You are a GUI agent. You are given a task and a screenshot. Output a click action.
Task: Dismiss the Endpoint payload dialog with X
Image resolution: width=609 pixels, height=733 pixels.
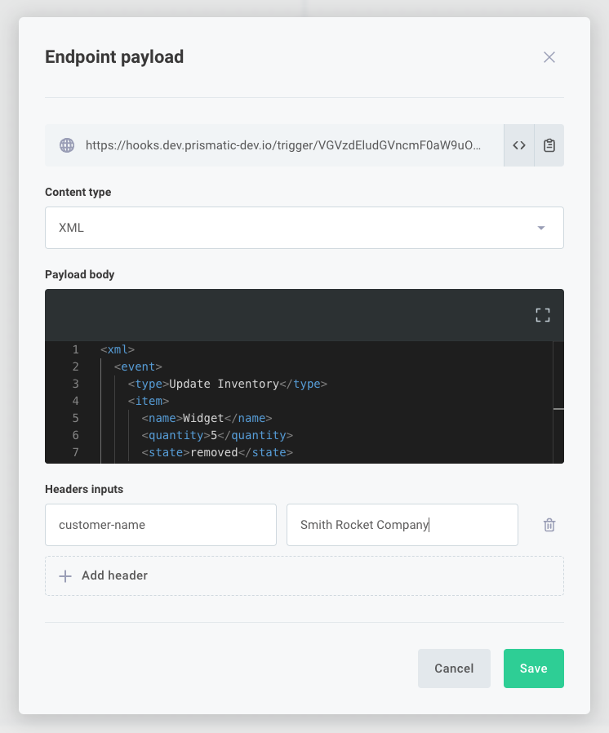coord(549,57)
